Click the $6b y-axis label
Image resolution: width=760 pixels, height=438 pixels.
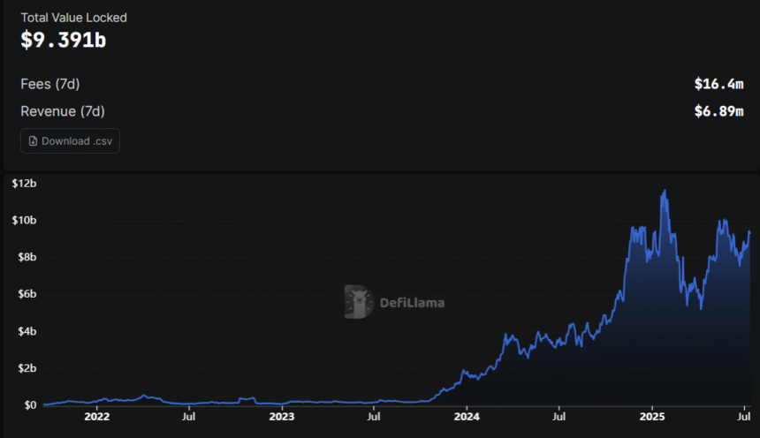pos(24,294)
